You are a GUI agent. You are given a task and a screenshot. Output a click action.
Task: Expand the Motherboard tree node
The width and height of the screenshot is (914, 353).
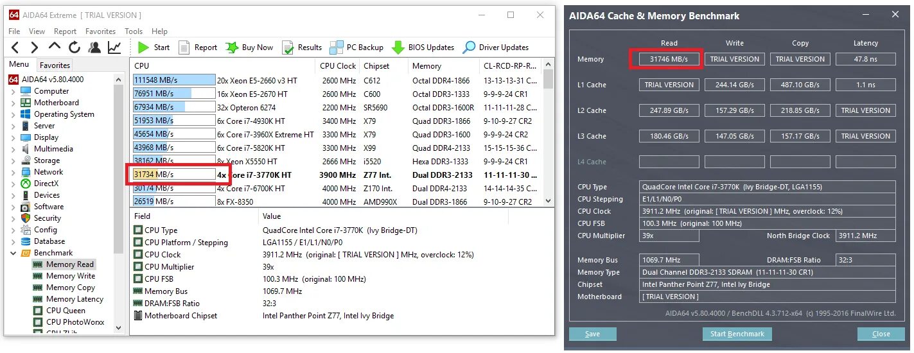(x=13, y=103)
